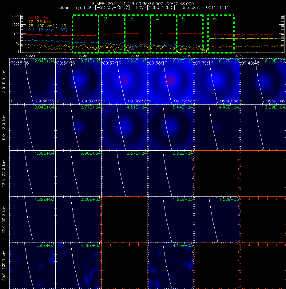Click the 10000 y-axis label

(x=15, y=16)
